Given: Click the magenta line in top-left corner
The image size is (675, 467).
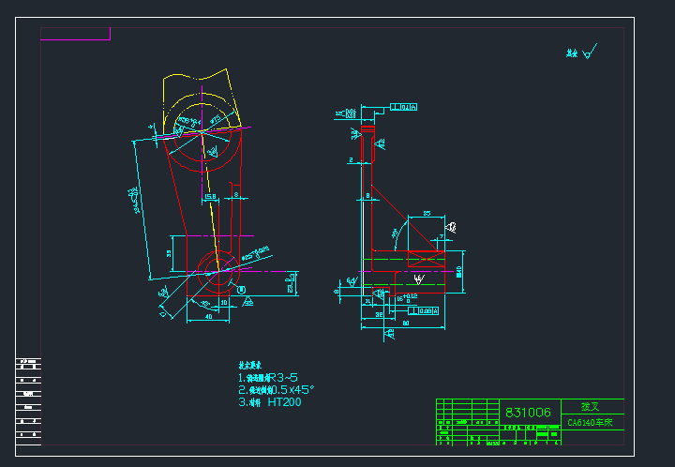Looking at the screenshot, I should pos(75,40).
